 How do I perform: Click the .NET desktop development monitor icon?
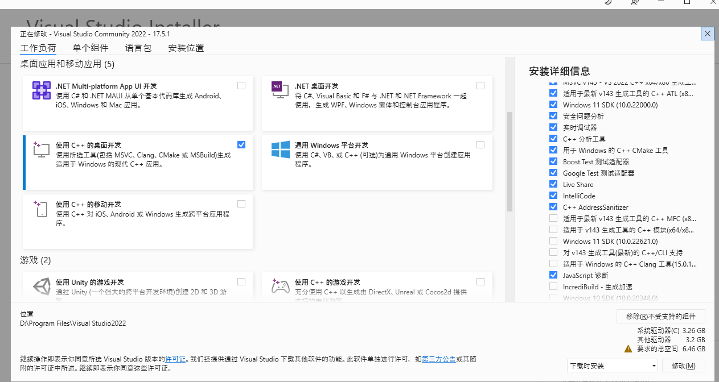(x=280, y=91)
